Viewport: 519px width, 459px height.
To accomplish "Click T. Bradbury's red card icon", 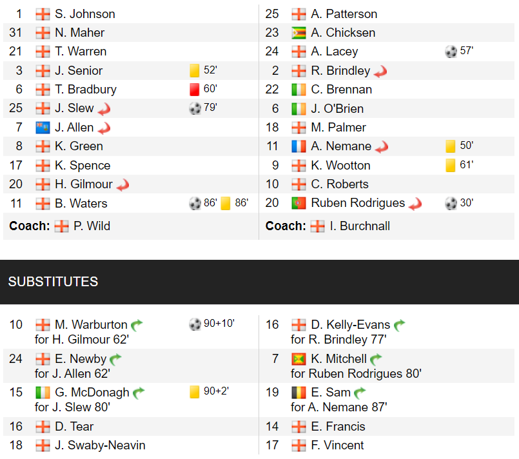I will pos(195,89).
